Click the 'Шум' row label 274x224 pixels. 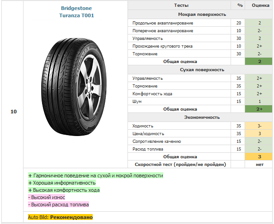pos(137,102)
